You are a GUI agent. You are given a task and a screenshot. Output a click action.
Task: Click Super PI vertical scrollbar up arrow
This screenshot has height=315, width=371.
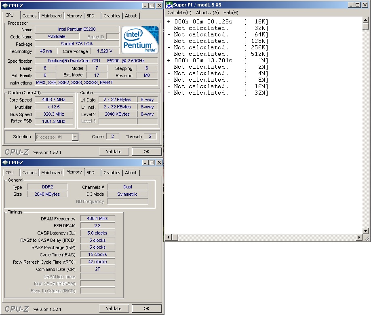[365, 20]
